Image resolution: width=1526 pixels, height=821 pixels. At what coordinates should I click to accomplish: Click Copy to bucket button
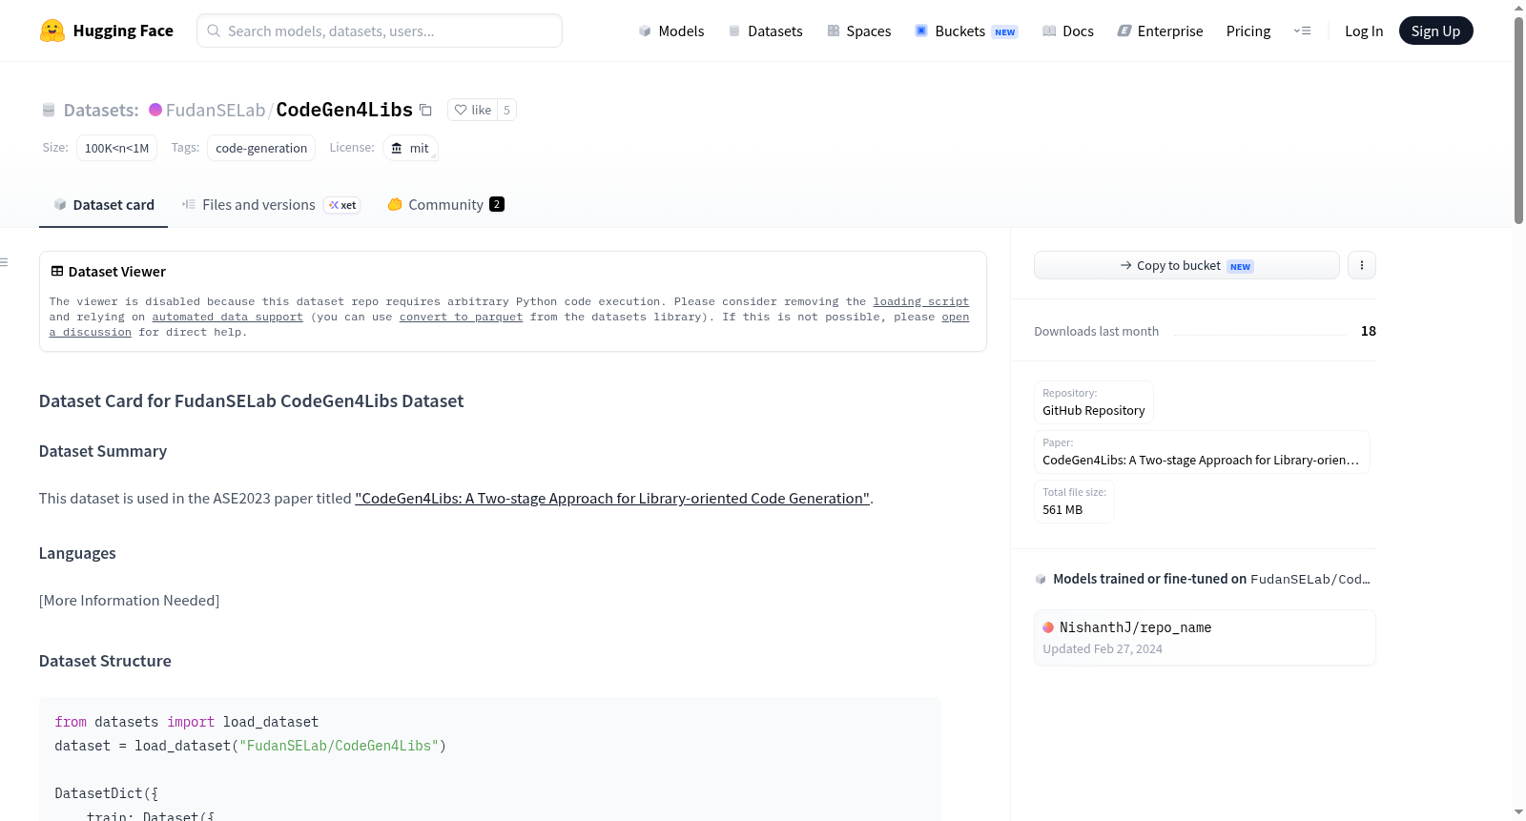(1186, 265)
